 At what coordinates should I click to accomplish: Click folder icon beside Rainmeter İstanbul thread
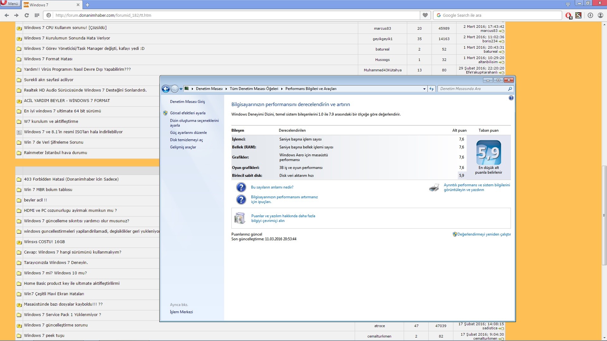pos(19,153)
